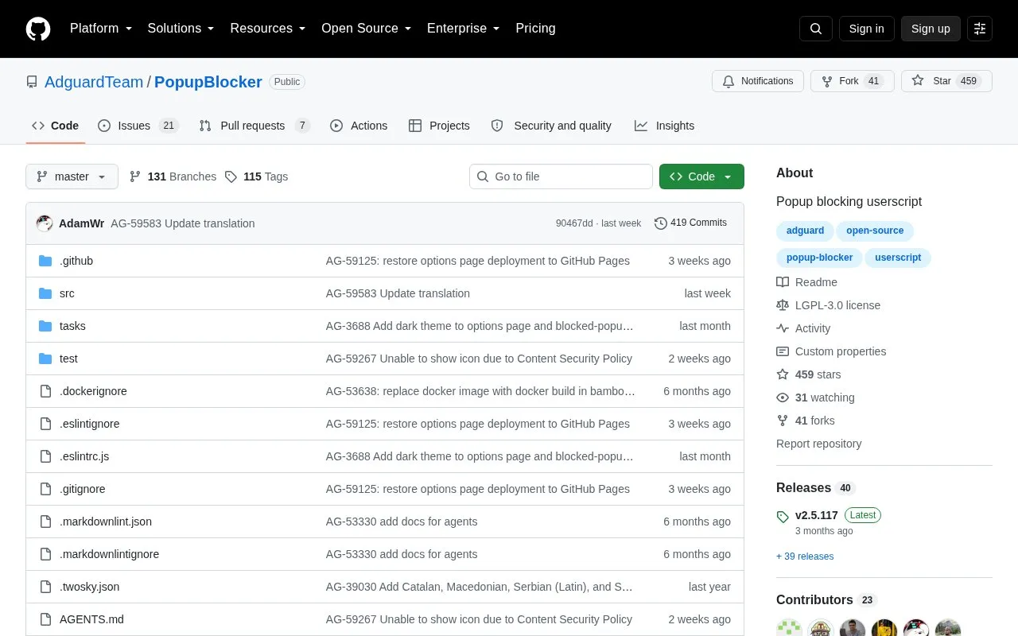Select the Code repository tab

56,126
